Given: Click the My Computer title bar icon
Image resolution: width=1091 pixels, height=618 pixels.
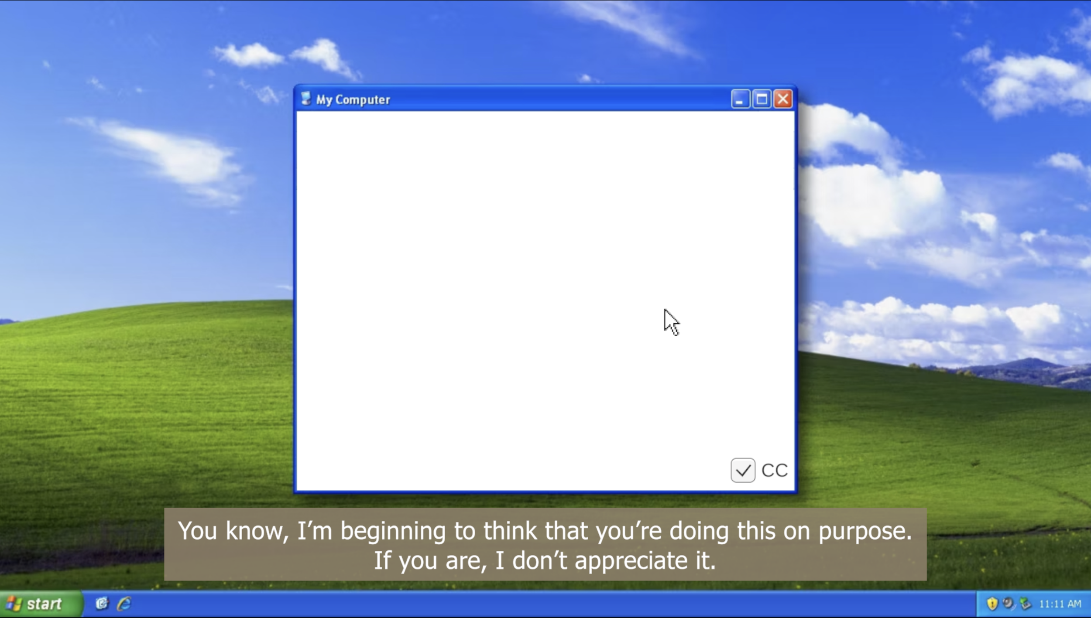Looking at the screenshot, I should pos(306,99).
